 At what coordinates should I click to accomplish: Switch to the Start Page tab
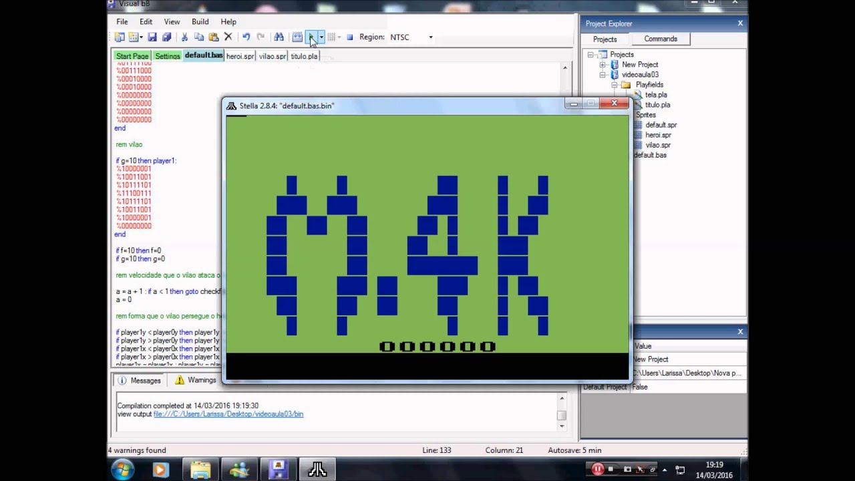[132, 56]
